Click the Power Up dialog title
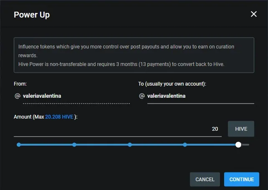This screenshot has width=268, height=190. pyautogui.click(x=32, y=15)
